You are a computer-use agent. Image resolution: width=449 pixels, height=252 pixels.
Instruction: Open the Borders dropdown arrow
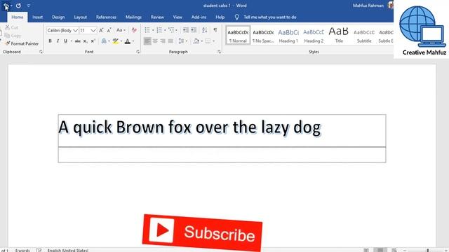[213, 41]
